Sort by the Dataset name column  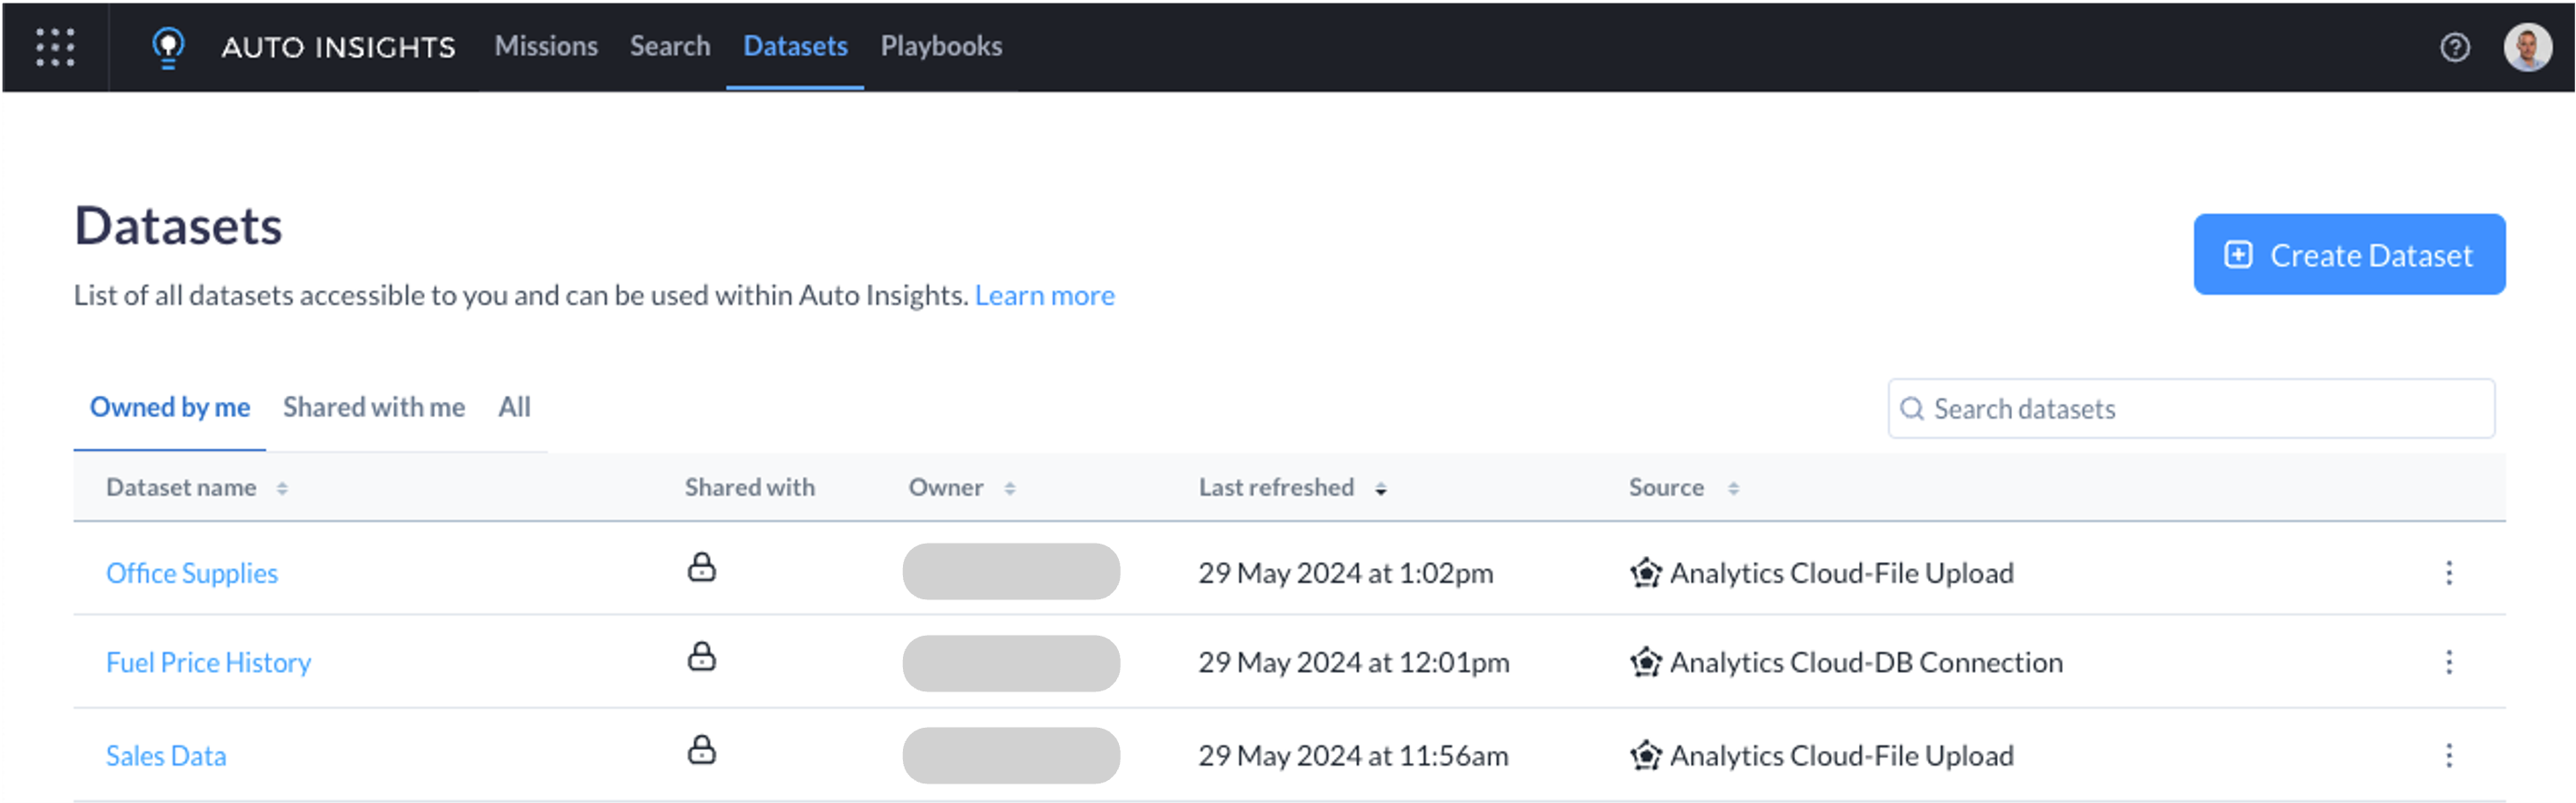pyautogui.click(x=282, y=488)
